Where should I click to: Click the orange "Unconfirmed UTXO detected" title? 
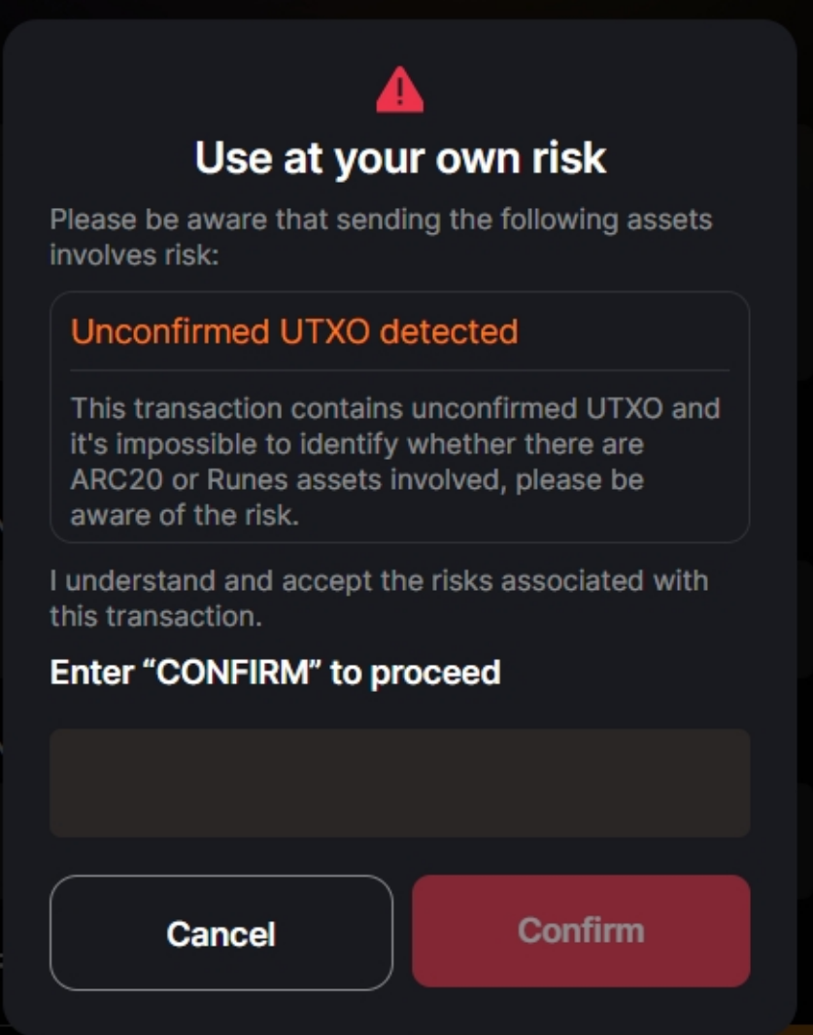[x=294, y=331]
